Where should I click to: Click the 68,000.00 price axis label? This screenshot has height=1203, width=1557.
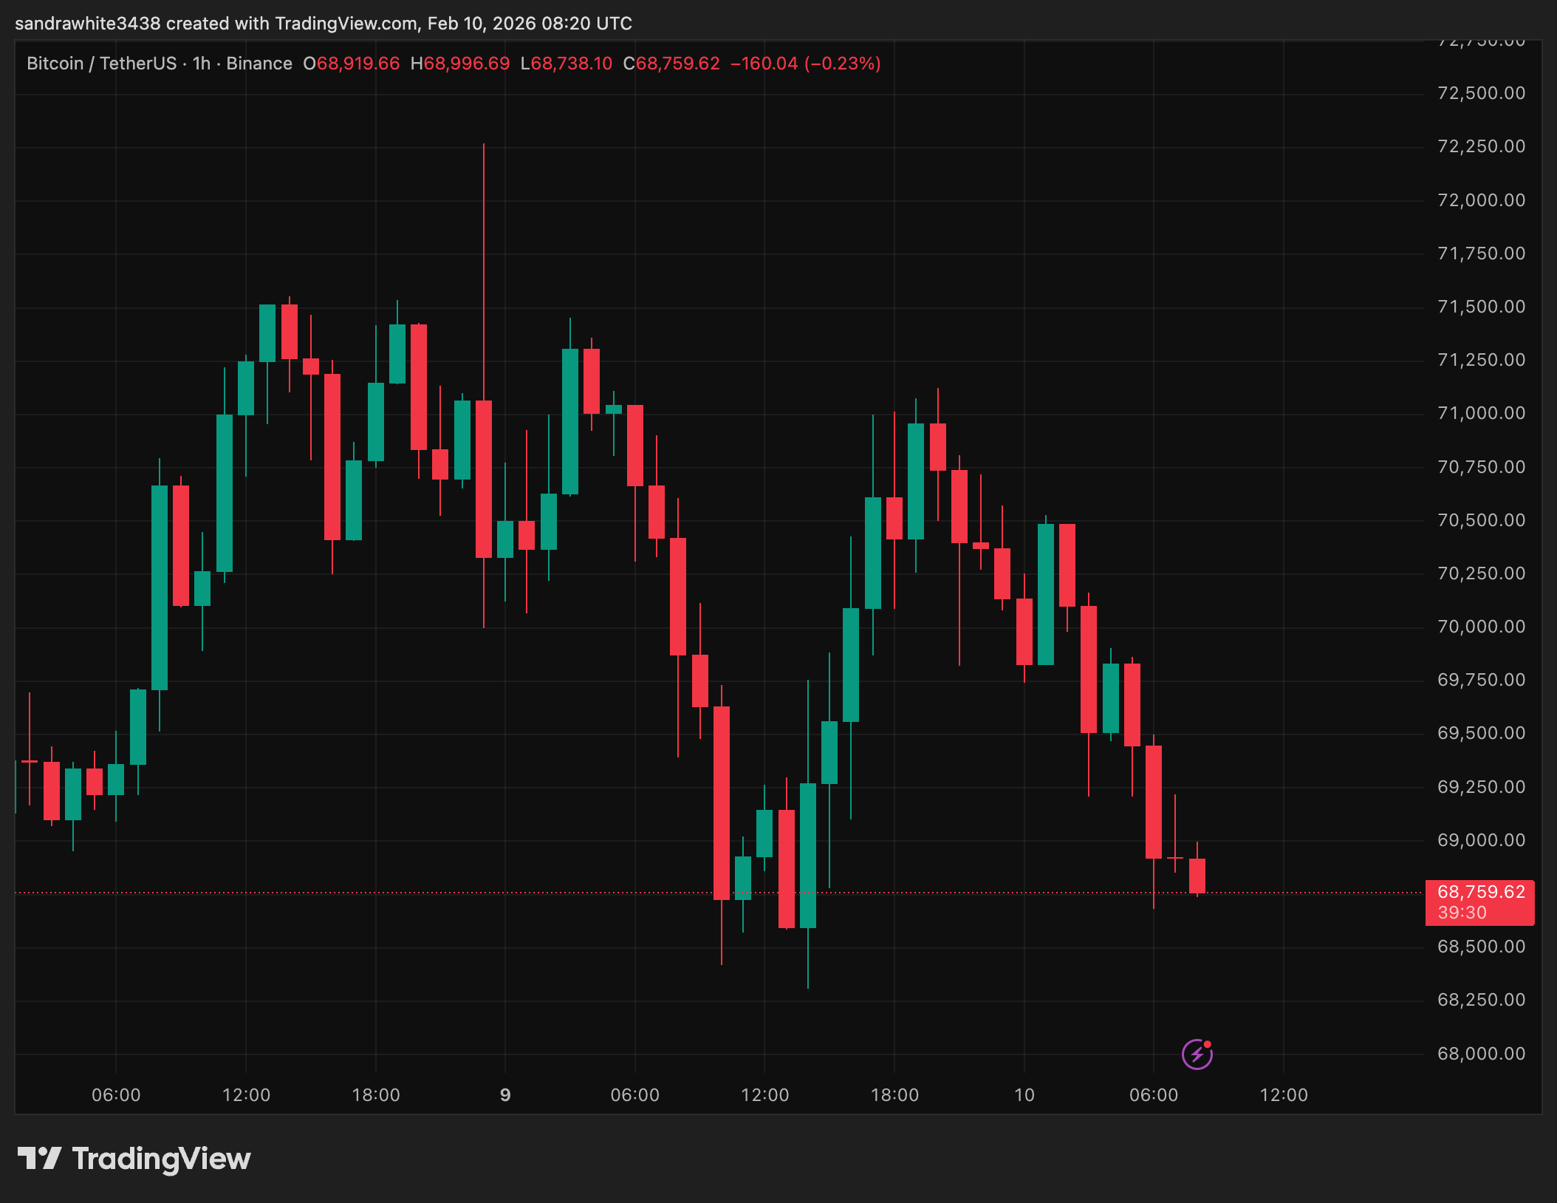coord(1481,1054)
